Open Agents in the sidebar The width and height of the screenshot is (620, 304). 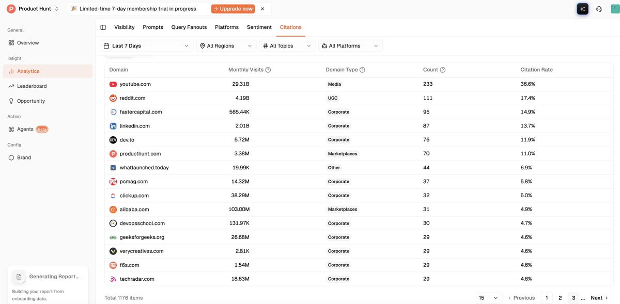48,130
